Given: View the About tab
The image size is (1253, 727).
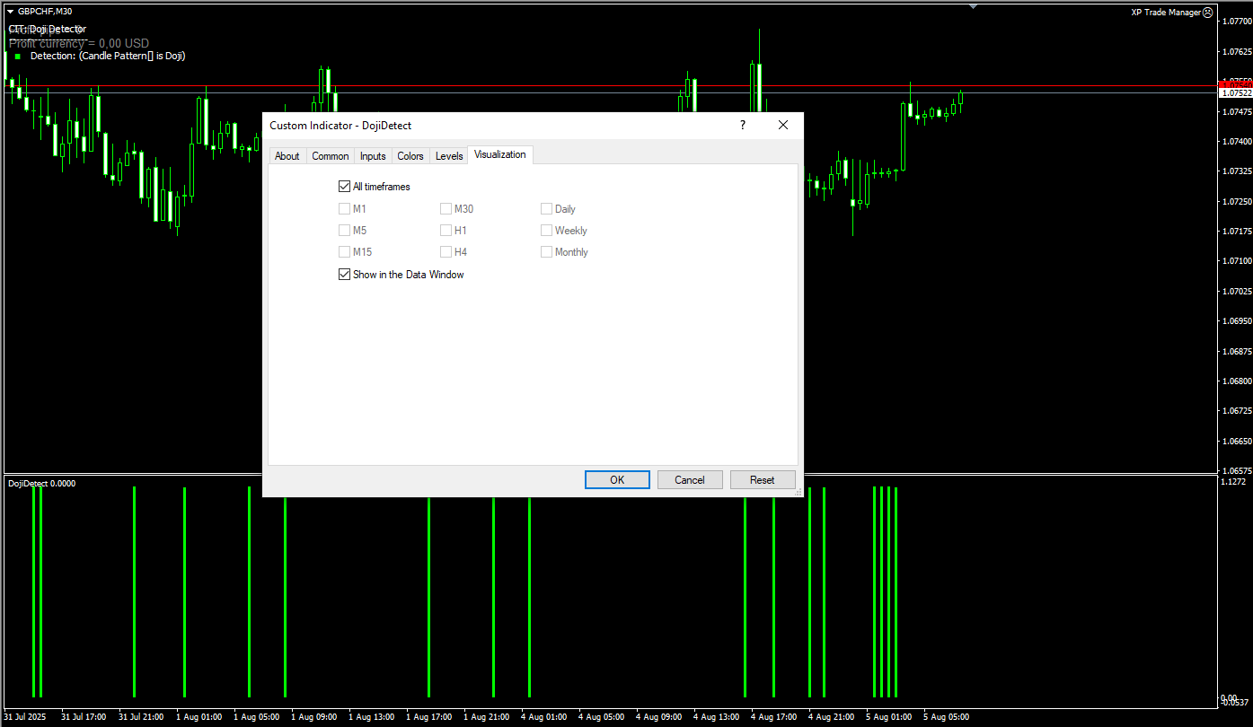Looking at the screenshot, I should pos(287,154).
